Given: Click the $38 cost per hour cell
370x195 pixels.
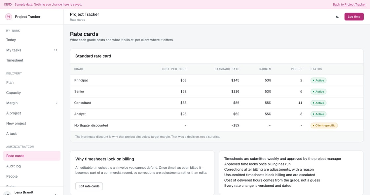Looking at the screenshot, I should (183, 103).
